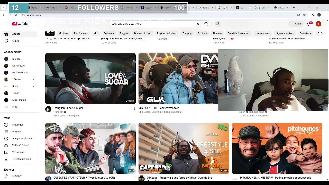
Task: Bookmark this page with the star
Action: tap(304, 15)
